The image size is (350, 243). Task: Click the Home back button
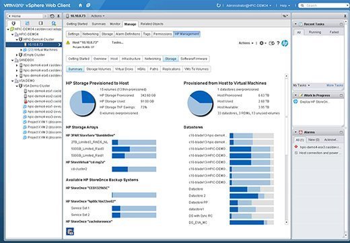coord(25,16)
